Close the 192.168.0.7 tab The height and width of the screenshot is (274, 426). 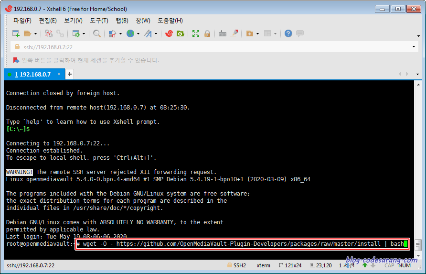click(59, 74)
